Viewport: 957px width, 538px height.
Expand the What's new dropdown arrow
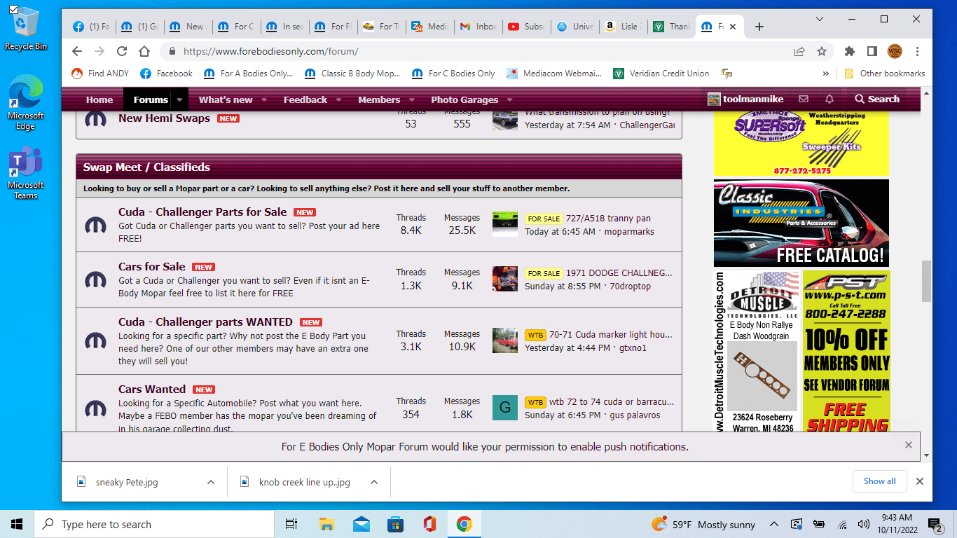point(263,100)
